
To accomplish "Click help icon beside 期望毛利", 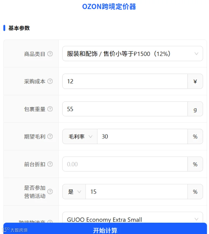I will coord(50,137).
